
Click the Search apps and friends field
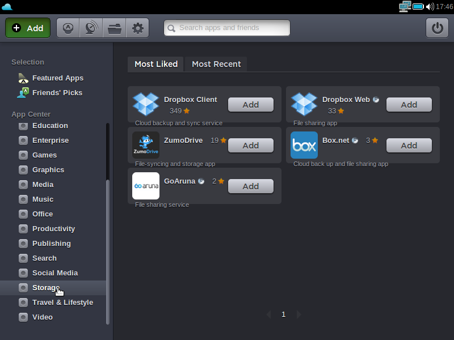tap(227, 28)
